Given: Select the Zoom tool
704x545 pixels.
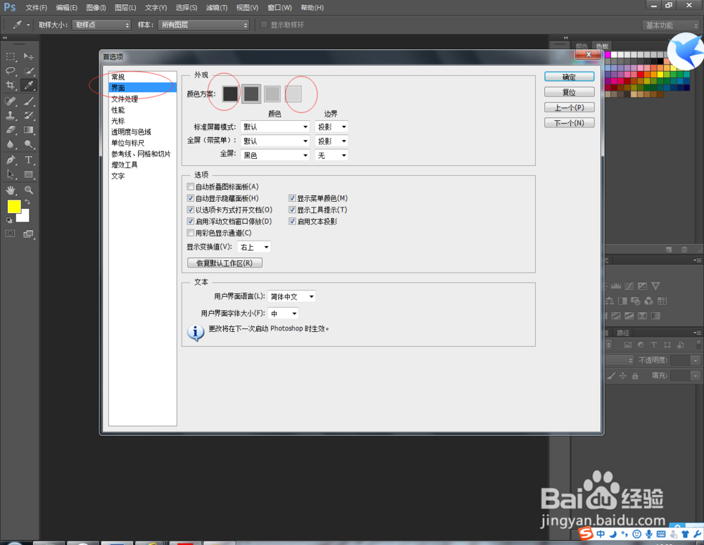Looking at the screenshot, I should tap(28, 190).
